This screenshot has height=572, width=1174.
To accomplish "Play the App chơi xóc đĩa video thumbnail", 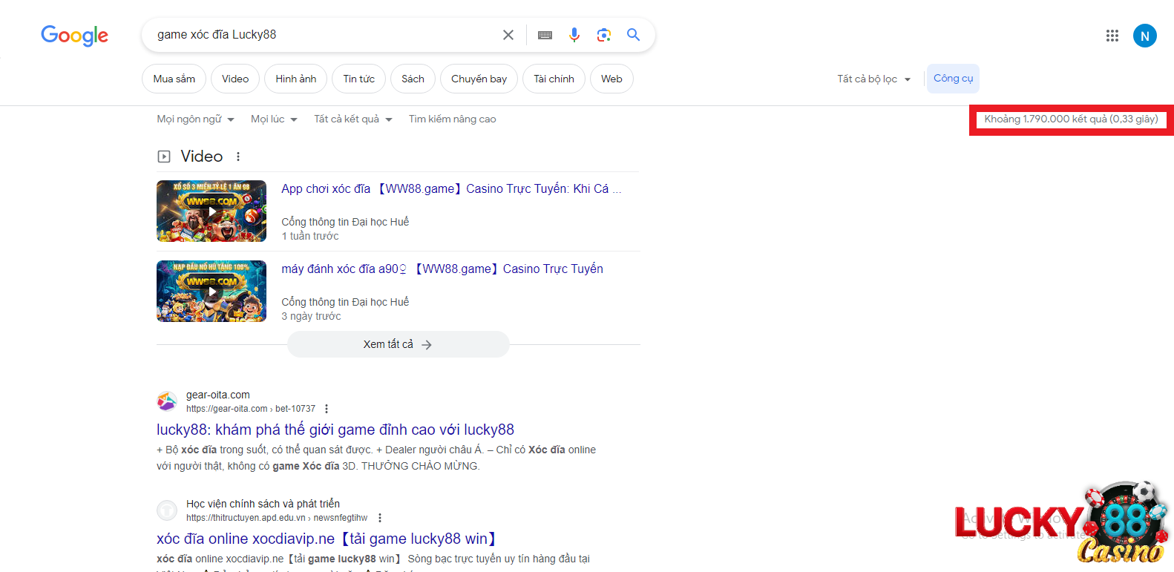I will coord(211,211).
